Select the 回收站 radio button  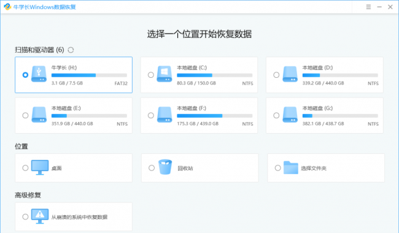tap(152, 168)
